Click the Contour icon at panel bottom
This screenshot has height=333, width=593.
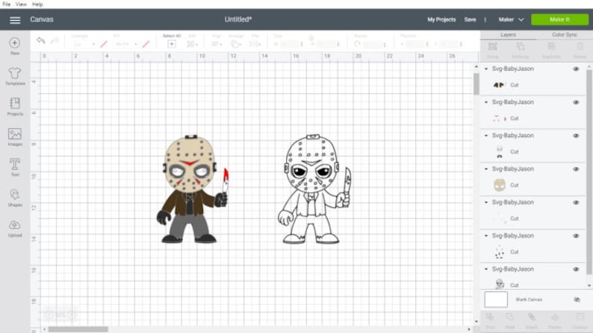580,317
